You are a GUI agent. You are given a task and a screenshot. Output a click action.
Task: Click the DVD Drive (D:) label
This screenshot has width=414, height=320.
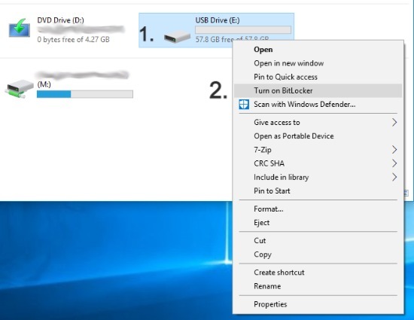click(60, 20)
